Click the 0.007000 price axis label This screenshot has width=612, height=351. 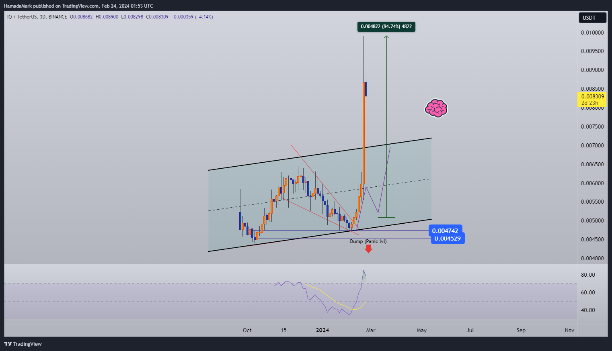(592, 145)
